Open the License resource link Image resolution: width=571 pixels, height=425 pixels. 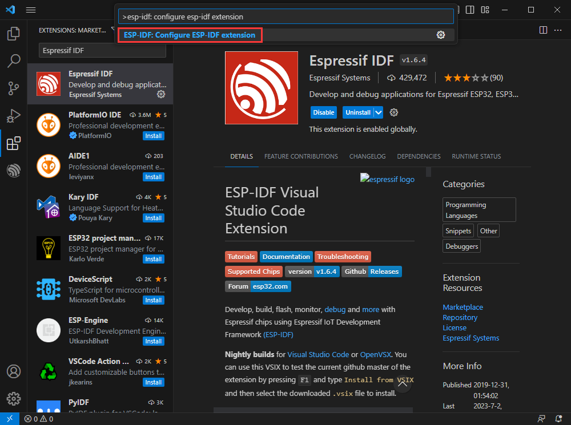pyautogui.click(x=455, y=327)
